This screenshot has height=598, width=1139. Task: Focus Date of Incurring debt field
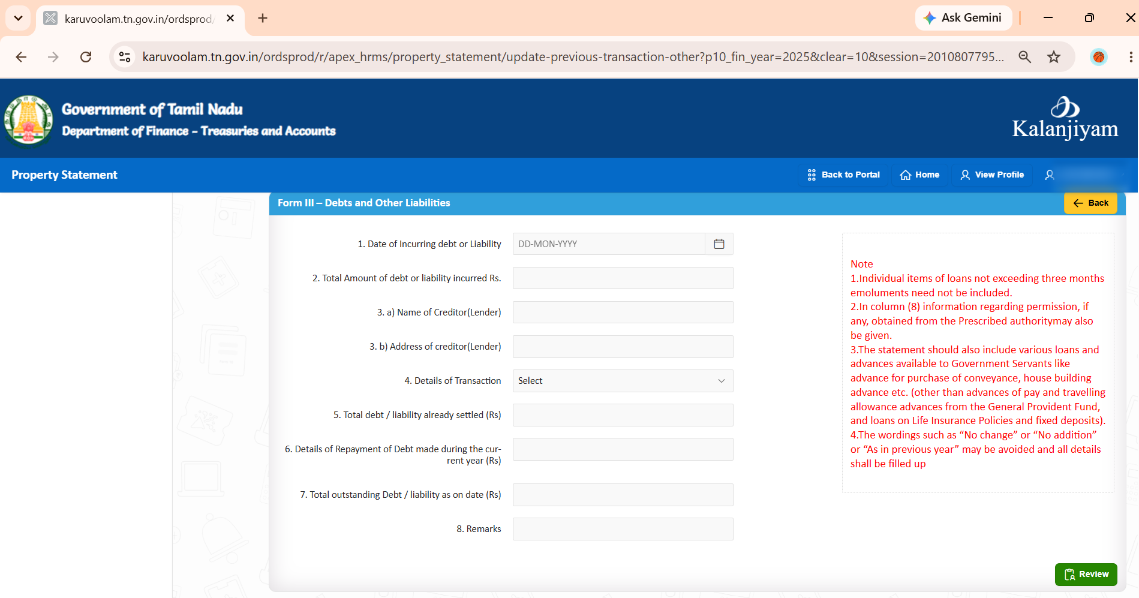pos(609,244)
